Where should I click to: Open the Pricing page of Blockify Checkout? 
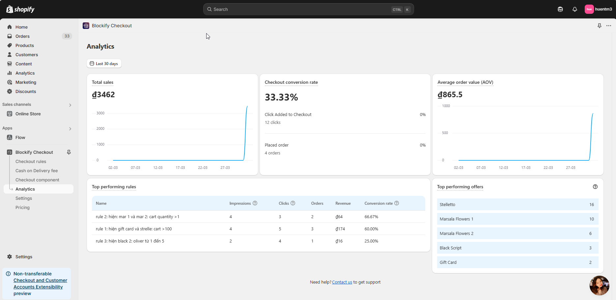[x=22, y=207]
